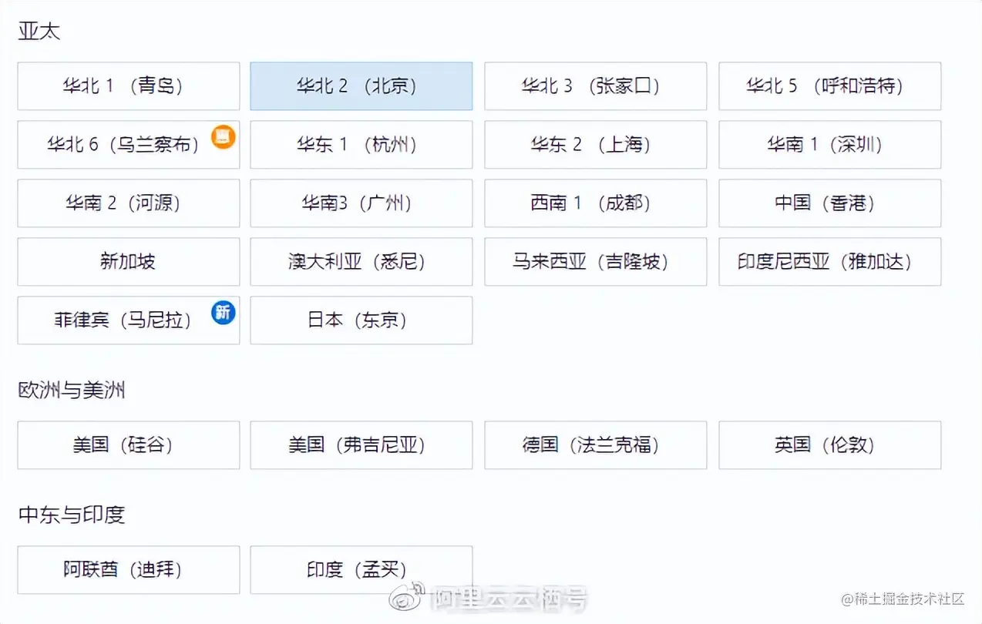Select region 华北 1 (青岛)

click(x=128, y=86)
